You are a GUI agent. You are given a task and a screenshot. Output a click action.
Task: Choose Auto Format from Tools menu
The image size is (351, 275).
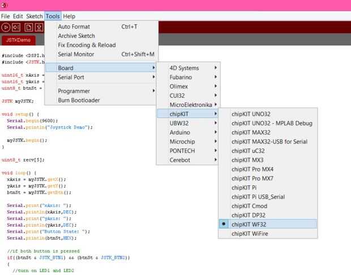[x=101, y=27]
